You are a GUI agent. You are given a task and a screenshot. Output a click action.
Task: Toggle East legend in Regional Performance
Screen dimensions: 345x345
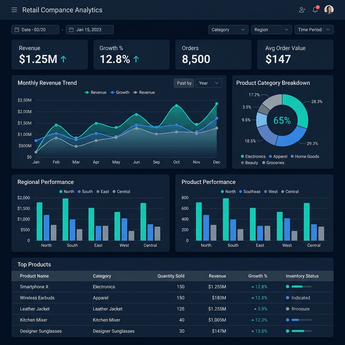(x=102, y=192)
